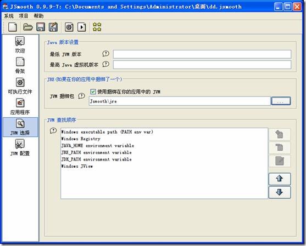Select 'JDK_PATH environment variable' entry
Viewport: 306px width, 246px height.
tap(164, 159)
